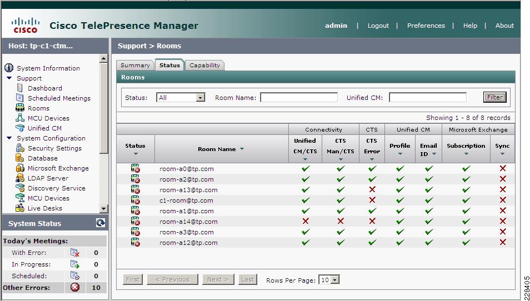Image resolution: width=530 pixels, height=301 pixels.
Task: Click the Other Errors red X icon
Action: point(74,288)
